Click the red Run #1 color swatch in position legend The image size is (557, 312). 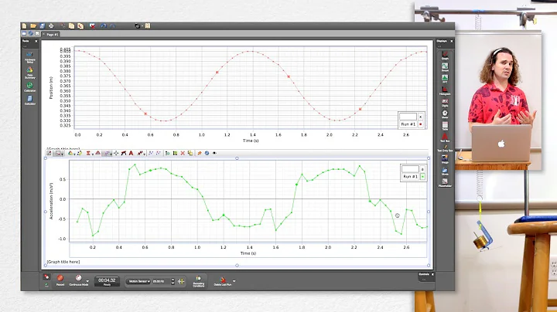click(421, 124)
